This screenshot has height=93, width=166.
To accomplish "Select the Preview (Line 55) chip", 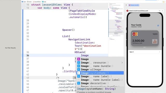I will click(x=134, y=5).
